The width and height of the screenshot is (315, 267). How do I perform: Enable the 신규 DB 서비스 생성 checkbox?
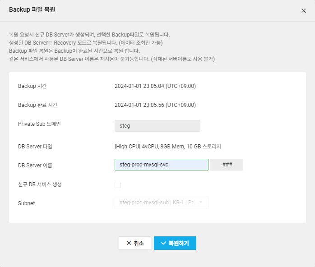point(118,184)
